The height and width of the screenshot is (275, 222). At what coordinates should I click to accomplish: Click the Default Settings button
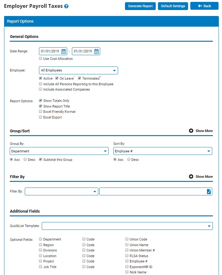pyautogui.click(x=173, y=6)
